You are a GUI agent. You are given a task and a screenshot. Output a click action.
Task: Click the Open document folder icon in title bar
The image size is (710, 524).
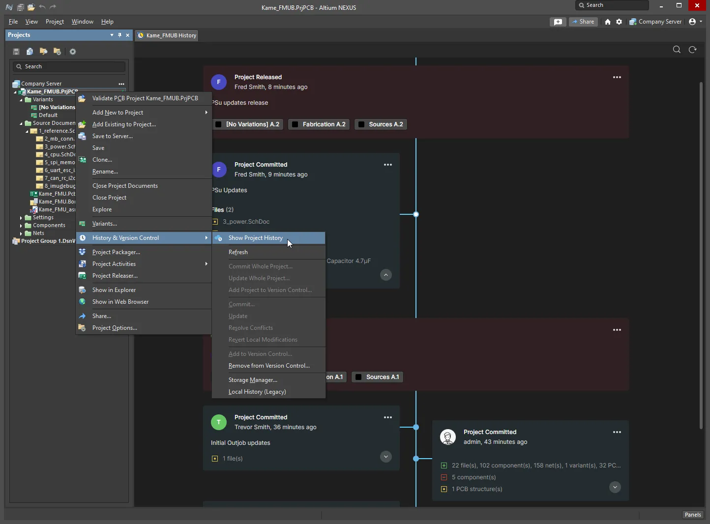31,7
